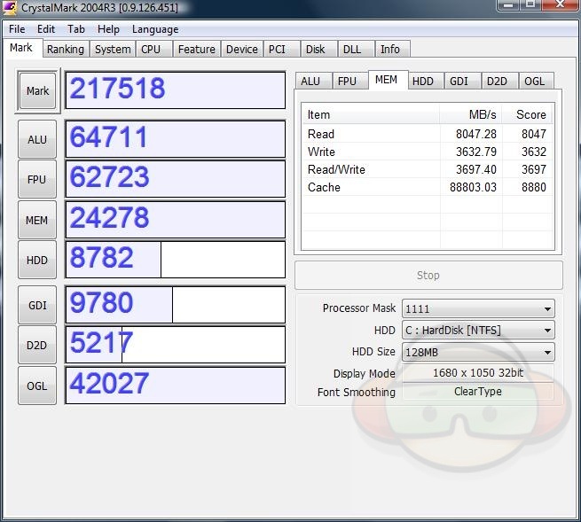This screenshot has width=581, height=522.
Task: Select the OGL results tab
Action: pos(535,81)
